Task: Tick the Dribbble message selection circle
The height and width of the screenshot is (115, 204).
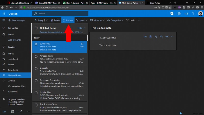Action: [x=36, y=68]
